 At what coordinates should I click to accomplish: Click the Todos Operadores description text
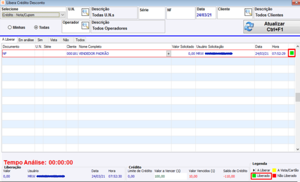coord(109,28)
